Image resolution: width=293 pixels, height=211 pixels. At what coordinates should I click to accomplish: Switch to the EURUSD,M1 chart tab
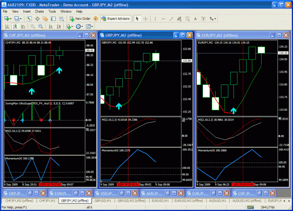coord(160,201)
